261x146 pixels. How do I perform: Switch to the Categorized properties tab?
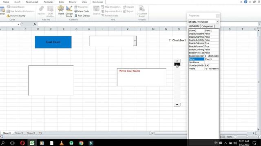207,26
